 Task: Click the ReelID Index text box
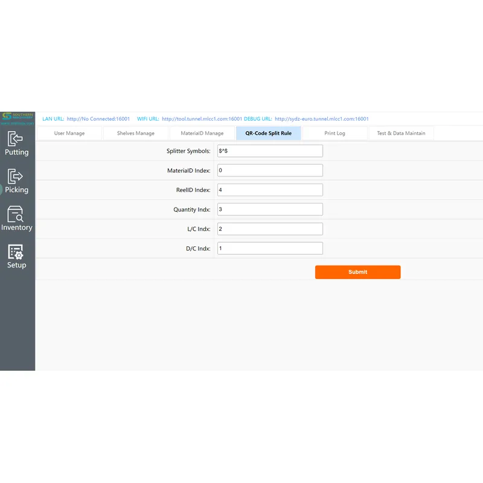(270, 189)
